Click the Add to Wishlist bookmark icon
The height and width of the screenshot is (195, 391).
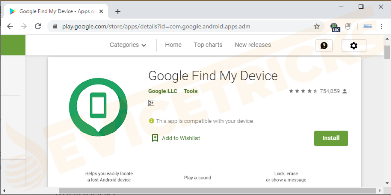click(x=155, y=138)
